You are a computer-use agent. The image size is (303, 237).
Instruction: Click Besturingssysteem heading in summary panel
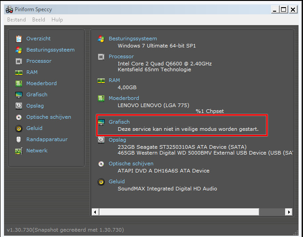point(133,39)
